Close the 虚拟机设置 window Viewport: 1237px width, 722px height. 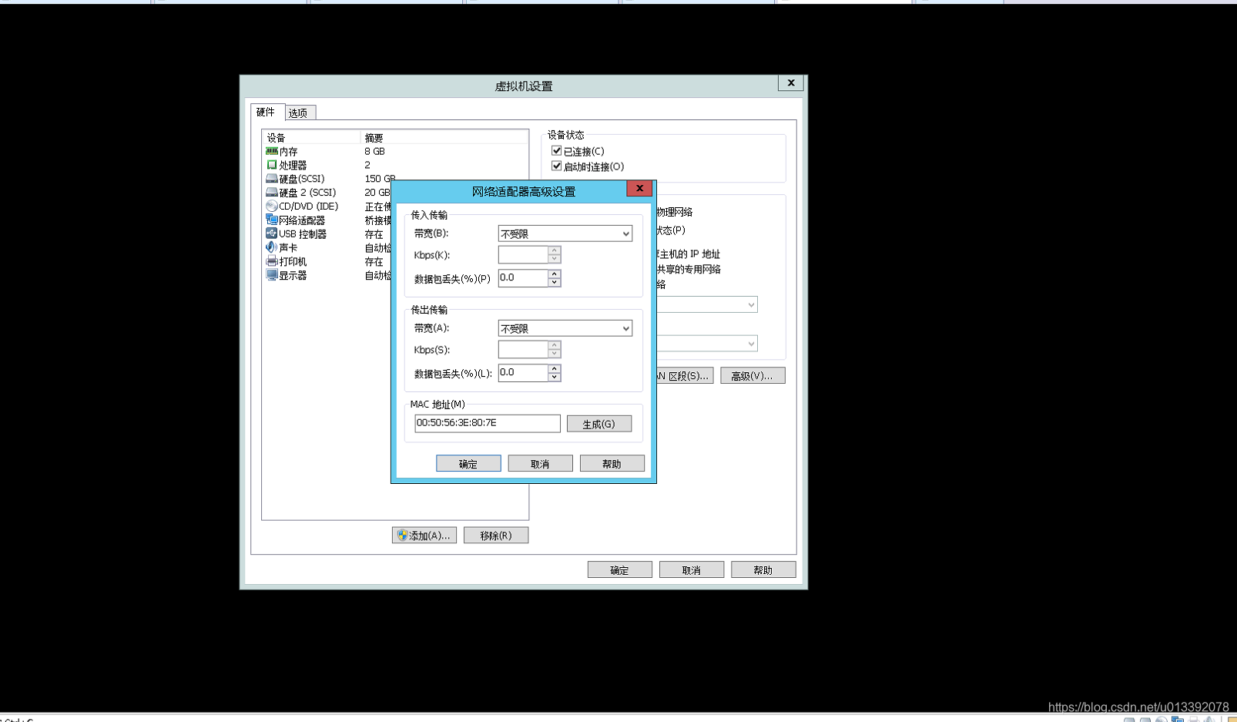click(x=791, y=82)
